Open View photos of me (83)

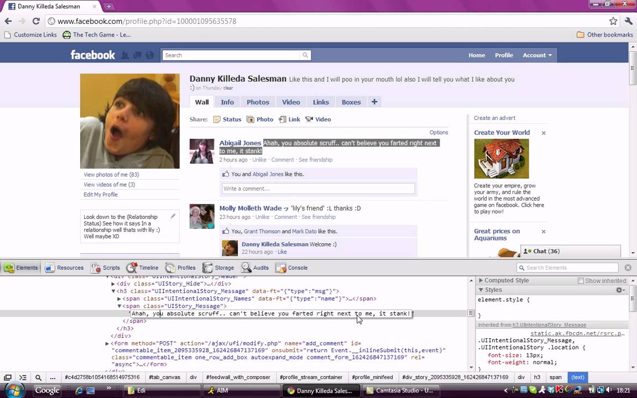(111, 175)
